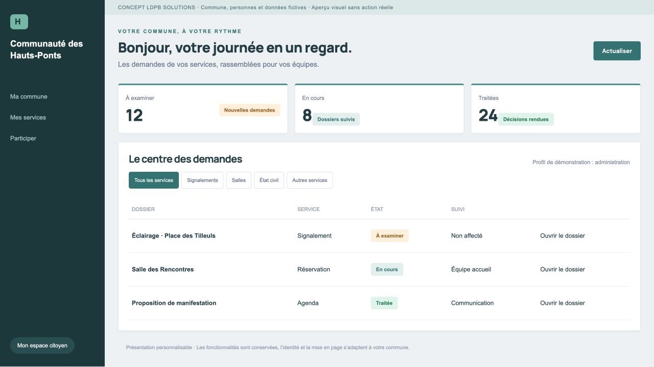654x367 pixels.
Task: Click the Signalement service cell
Action: 314,236
